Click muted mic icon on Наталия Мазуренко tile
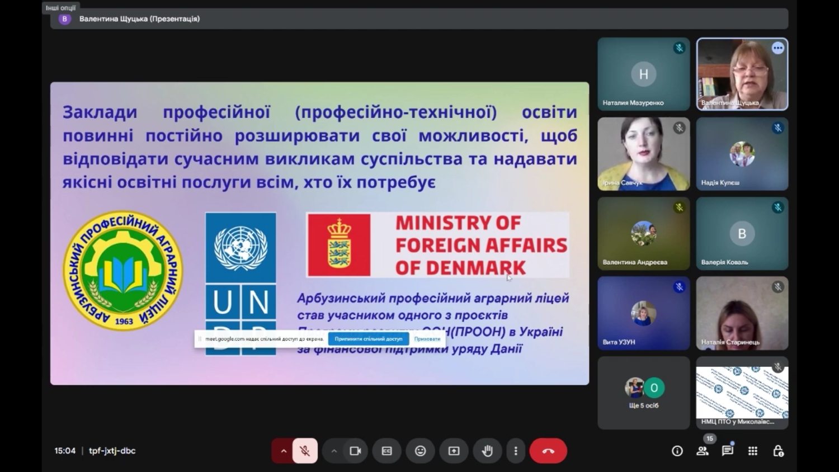The width and height of the screenshot is (839, 472). 680,48
